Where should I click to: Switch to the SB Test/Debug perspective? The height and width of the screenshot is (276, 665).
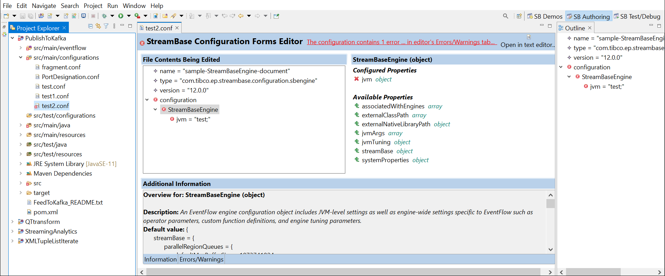click(637, 17)
